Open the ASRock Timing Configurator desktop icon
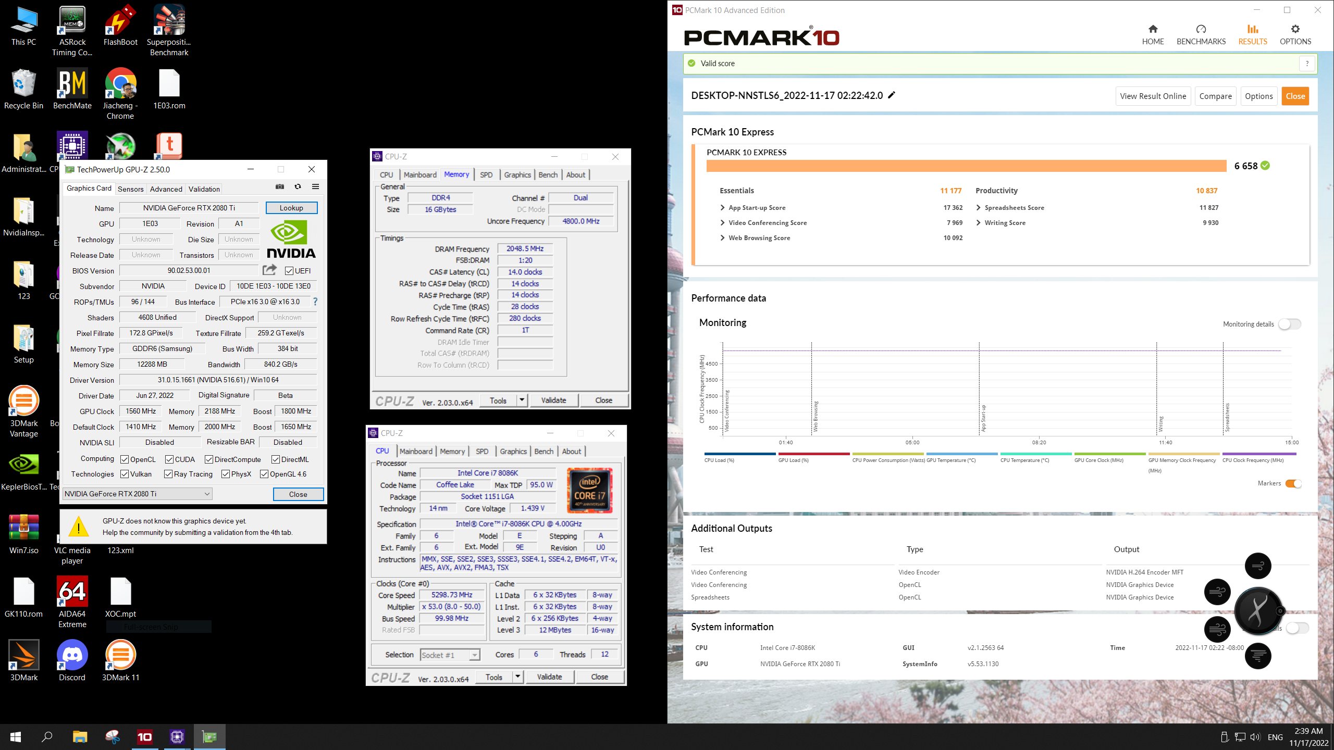This screenshot has height=750, width=1334. click(72, 30)
